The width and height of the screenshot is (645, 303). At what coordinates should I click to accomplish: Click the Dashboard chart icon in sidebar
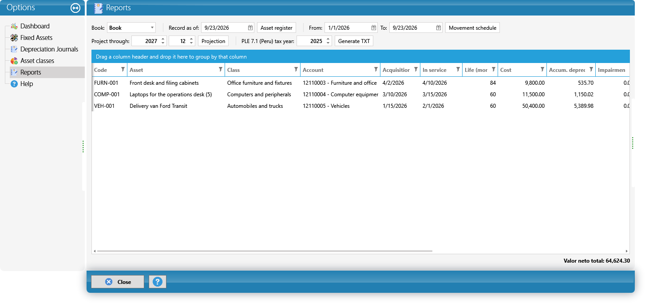point(14,26)
